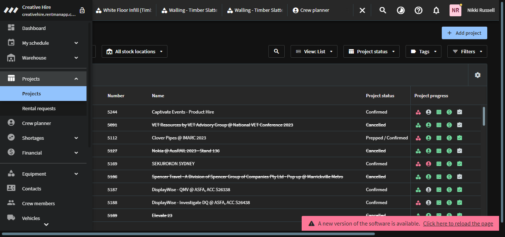
Task: Click financial dollar icon for Clover Pipes row
Action: click(449, 138)
